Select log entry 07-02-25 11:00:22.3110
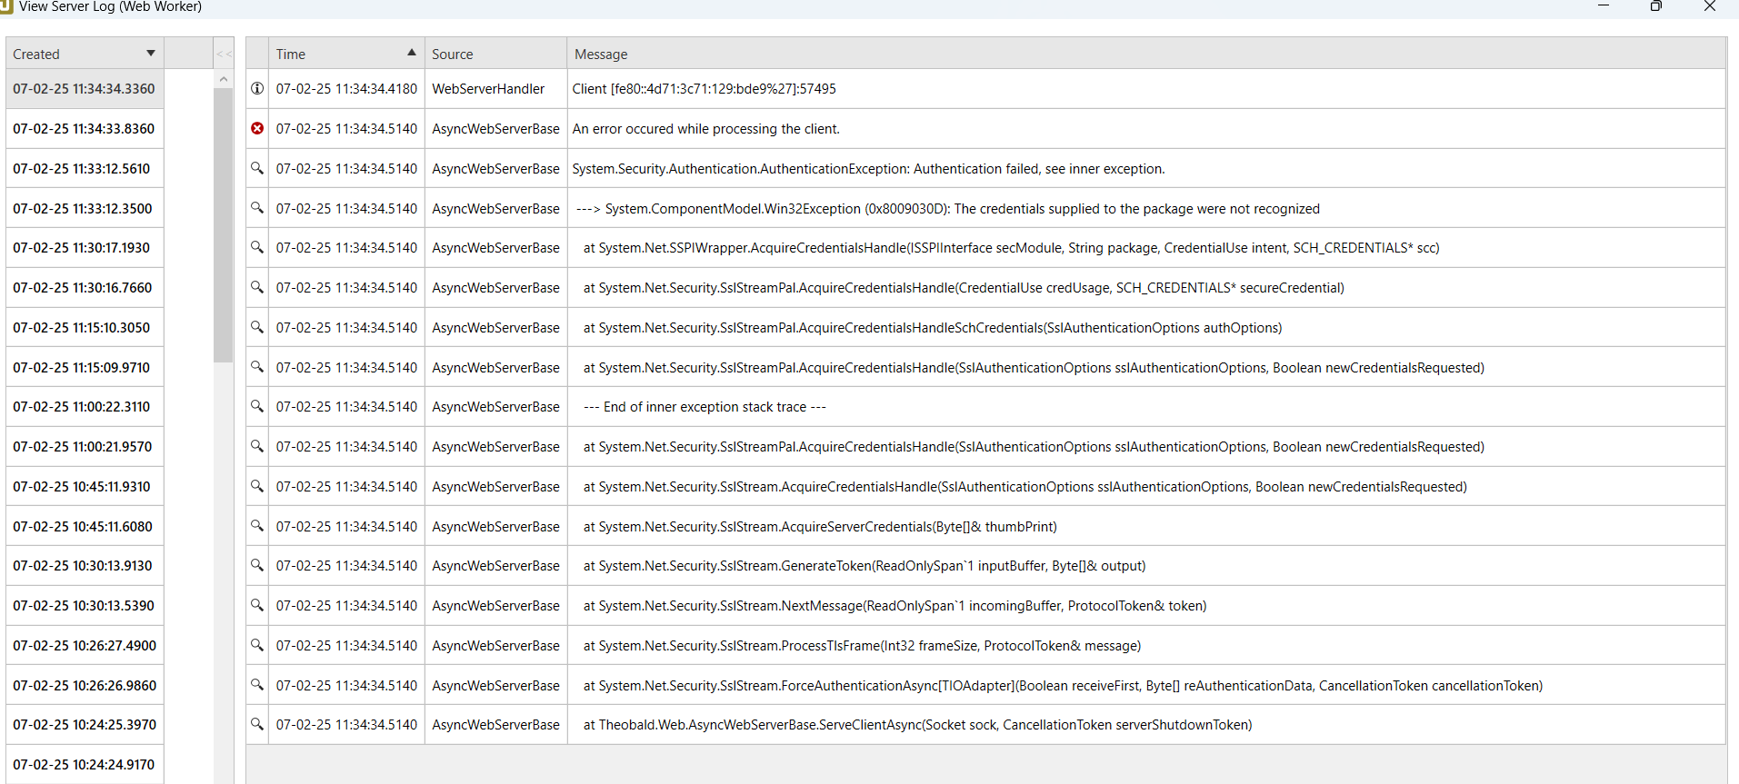The image size is (1739, 784). pos(82,407)
